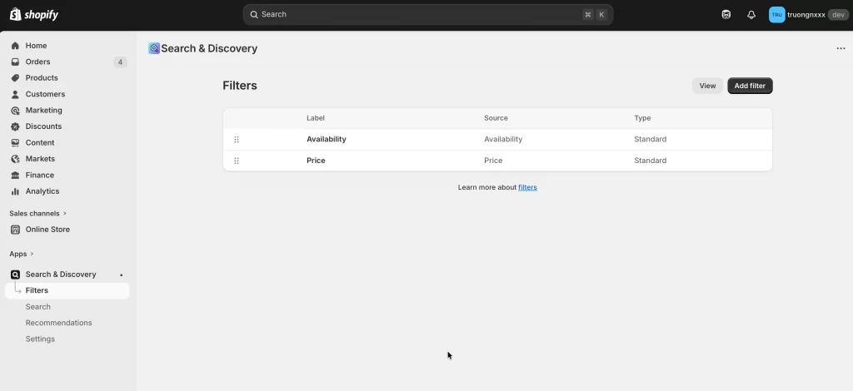Click the pin dot next to Search & Discovery
The height and width of the screenshot is (391, 853).
122,275
